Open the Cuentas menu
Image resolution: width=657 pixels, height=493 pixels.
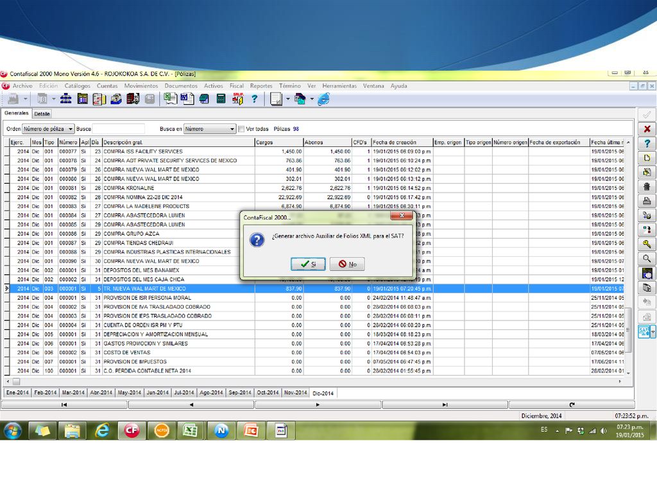pos(107,86)
